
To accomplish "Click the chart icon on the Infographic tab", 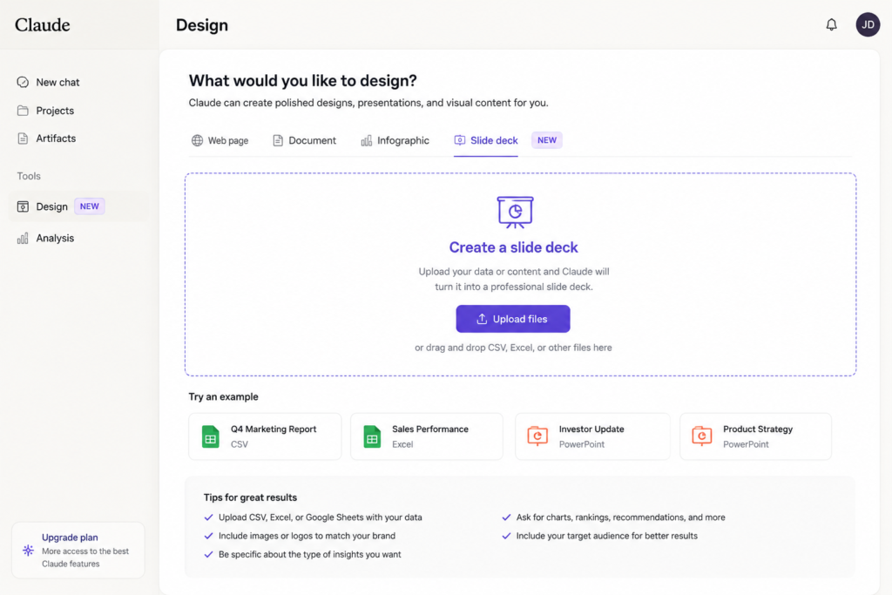I will pos(367,140).
